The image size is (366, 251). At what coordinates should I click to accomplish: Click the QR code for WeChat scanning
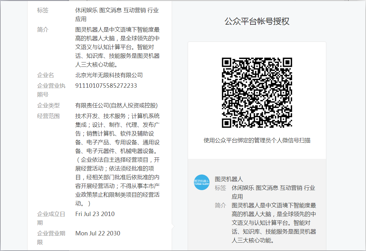click(x=257, y=93)
